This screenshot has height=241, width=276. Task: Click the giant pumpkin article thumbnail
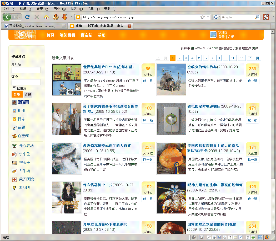(x=171, y=158)
